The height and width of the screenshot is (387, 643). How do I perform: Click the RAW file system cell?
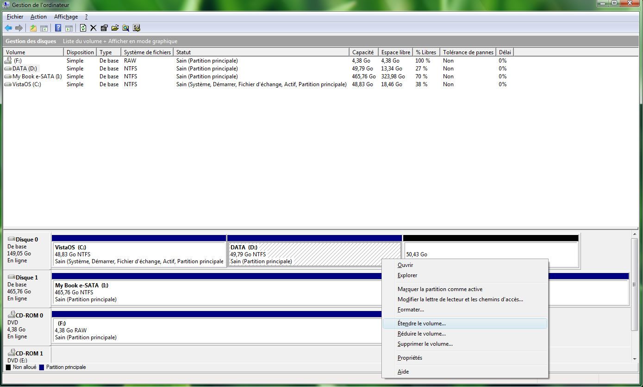(x=130, y=61)
